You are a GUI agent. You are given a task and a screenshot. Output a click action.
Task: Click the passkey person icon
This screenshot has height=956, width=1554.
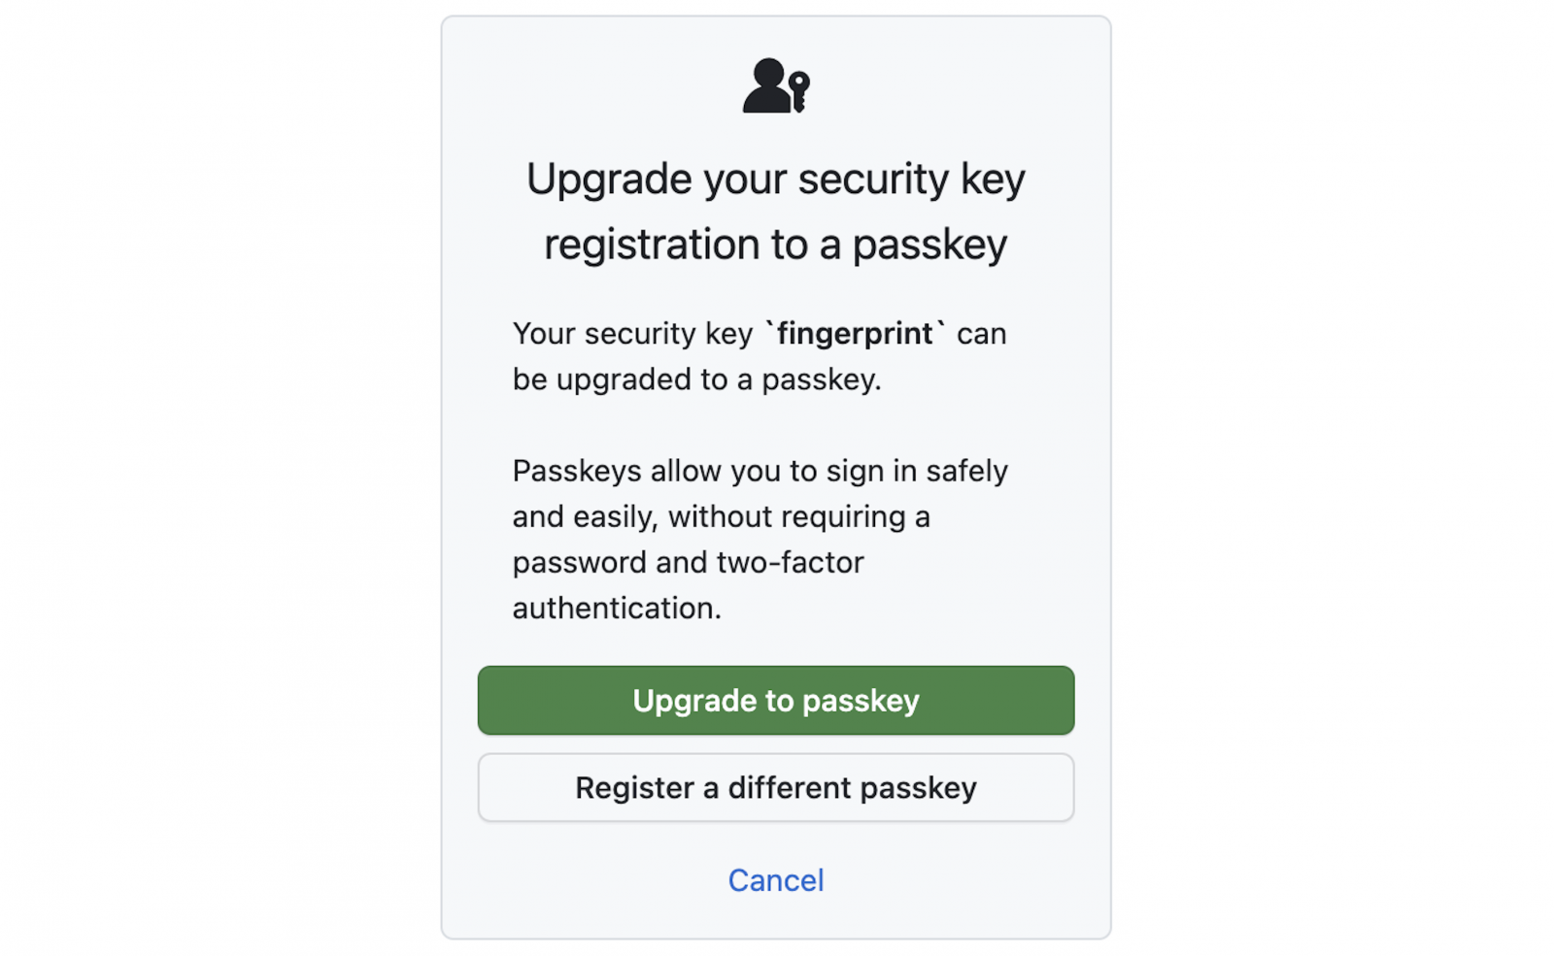pyautogui.click(x=776, y=85)
